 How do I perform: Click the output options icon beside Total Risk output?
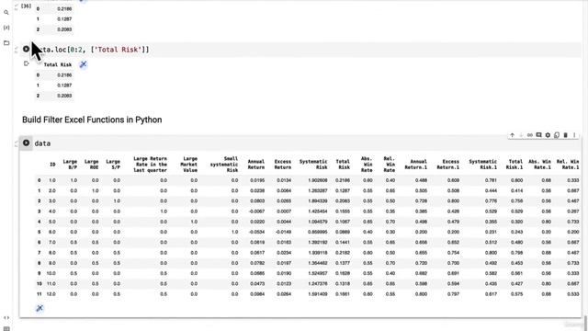[x=27, y=63]
